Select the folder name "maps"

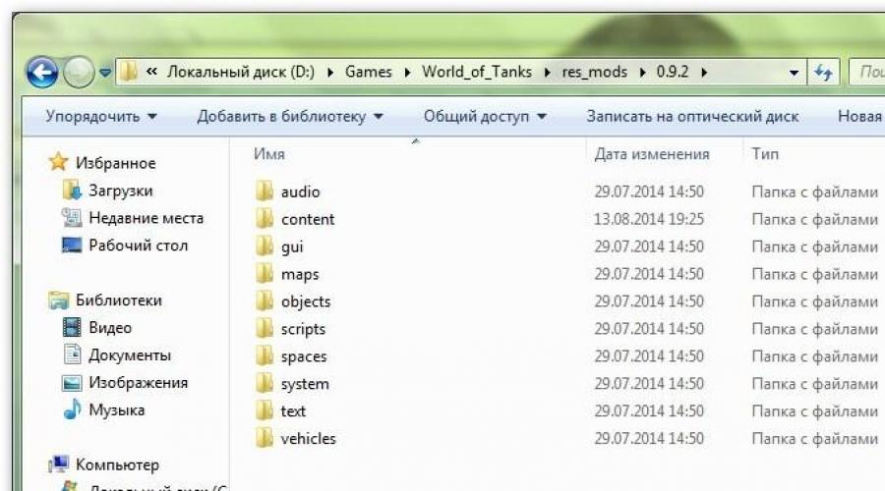pyautogui.click(x=300, y=275)
